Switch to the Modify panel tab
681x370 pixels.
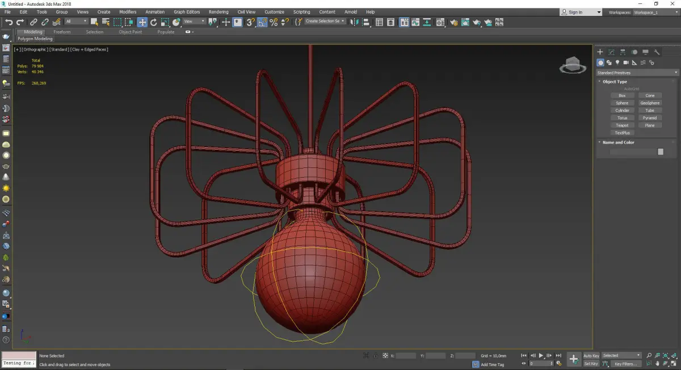tap(611, 52)
